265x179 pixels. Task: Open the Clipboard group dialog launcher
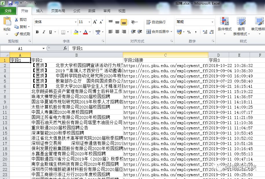tap(30, 41)
